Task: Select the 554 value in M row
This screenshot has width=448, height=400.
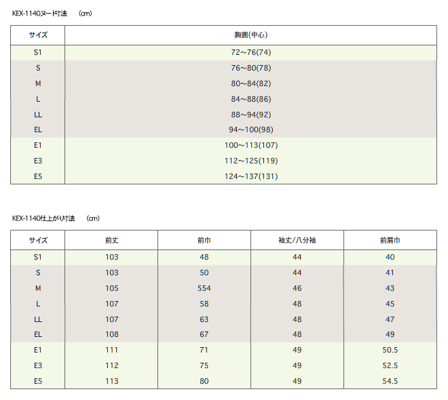Action: (204, 288)
